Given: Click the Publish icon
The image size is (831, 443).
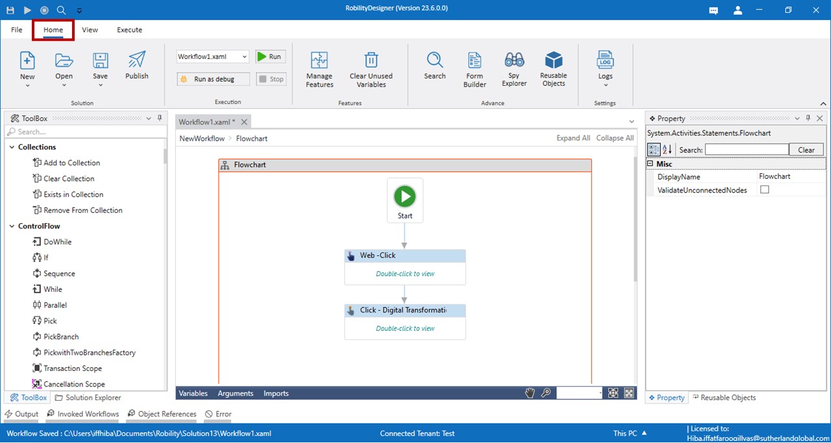Looking at the screenshot, I should tap(136, 60).
